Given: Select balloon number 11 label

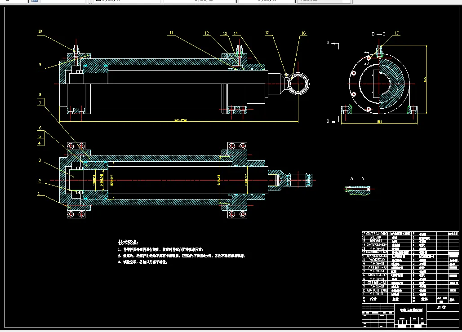Looking at the screenshot, I should (171, 33).
